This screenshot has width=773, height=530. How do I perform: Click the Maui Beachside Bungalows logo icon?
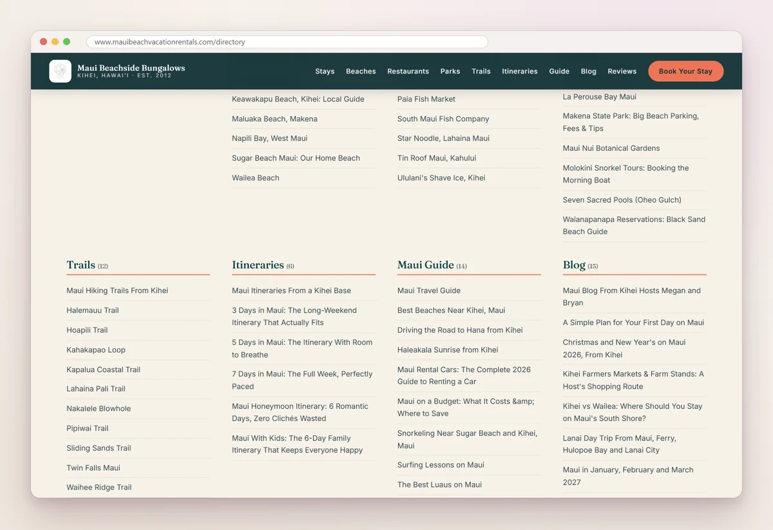[60, 71]
